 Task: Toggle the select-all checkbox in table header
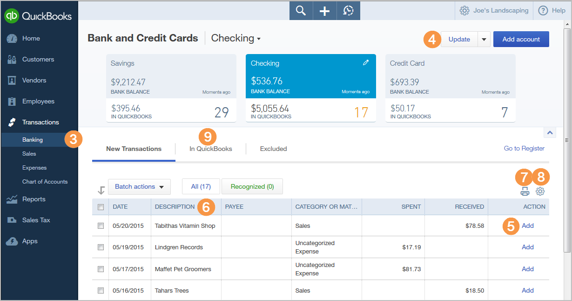(101, 207)
